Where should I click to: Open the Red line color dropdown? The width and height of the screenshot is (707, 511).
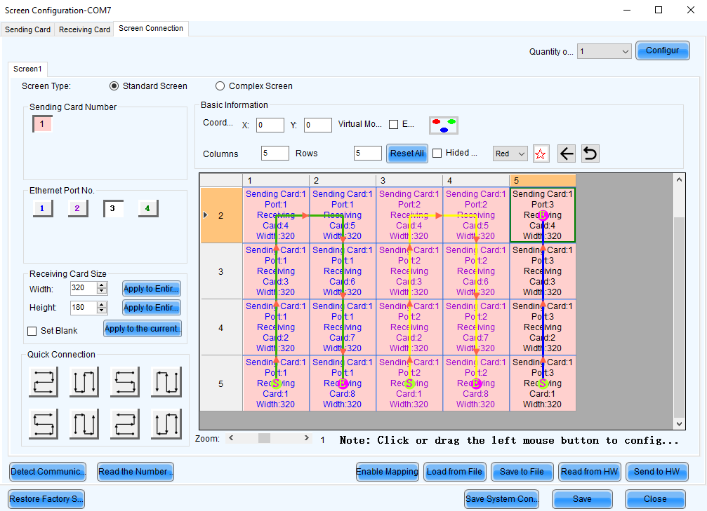click(x=510, y=154)
